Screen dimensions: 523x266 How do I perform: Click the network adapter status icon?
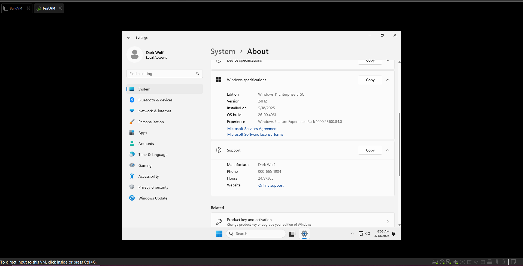[x=449, y=262]
